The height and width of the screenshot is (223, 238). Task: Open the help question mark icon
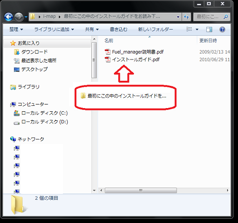(222, 30)
